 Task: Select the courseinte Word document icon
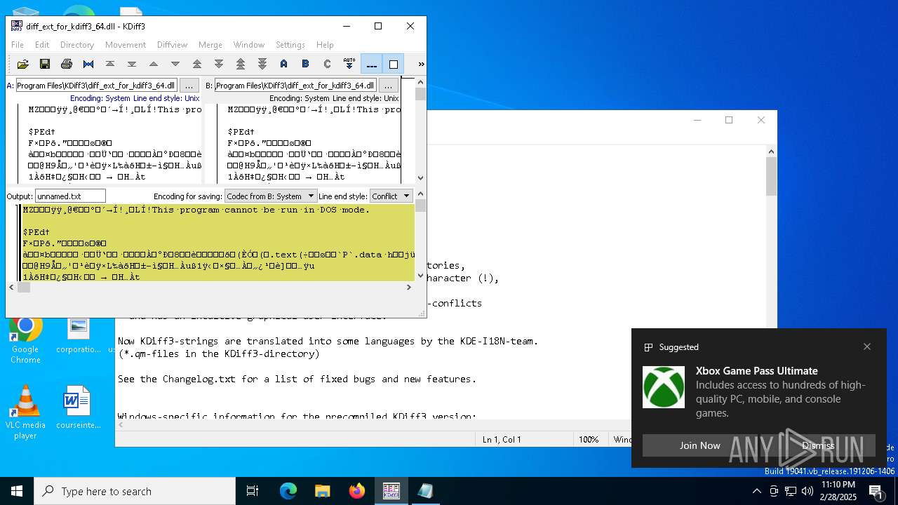tap(79, 408)
